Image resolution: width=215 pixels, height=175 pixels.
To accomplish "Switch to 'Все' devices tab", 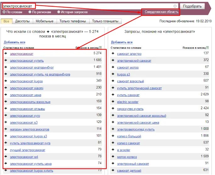I will (7, 21).
